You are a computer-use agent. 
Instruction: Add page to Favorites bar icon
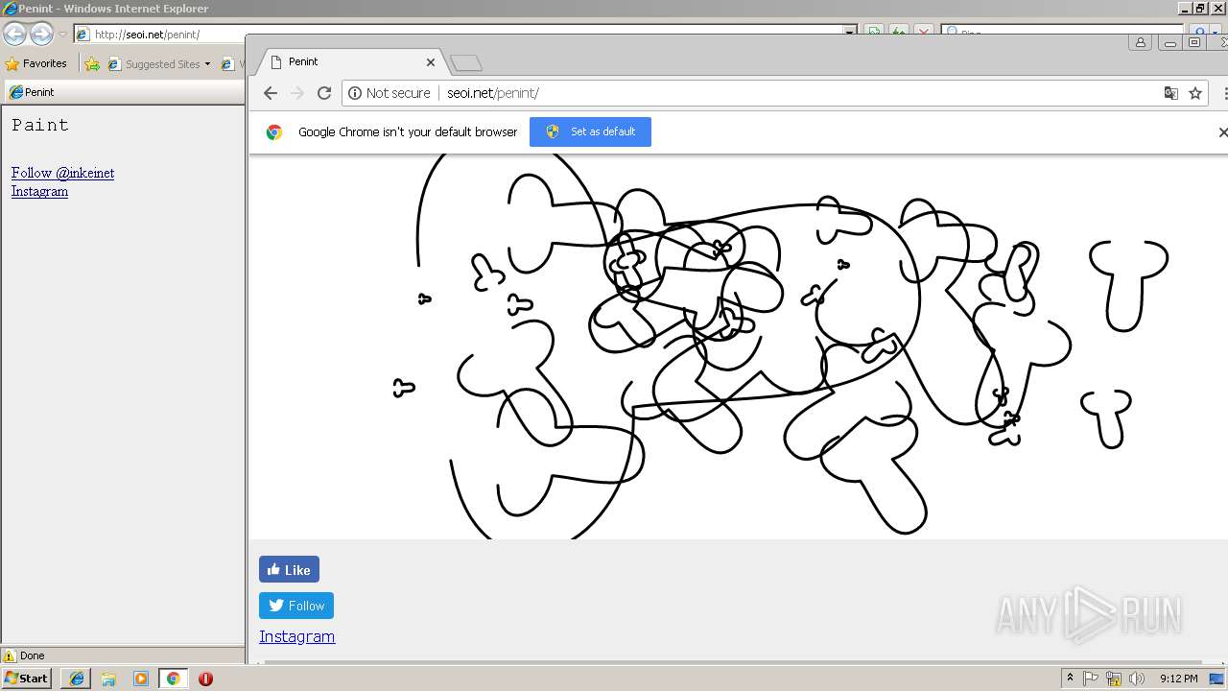[92, 64]
